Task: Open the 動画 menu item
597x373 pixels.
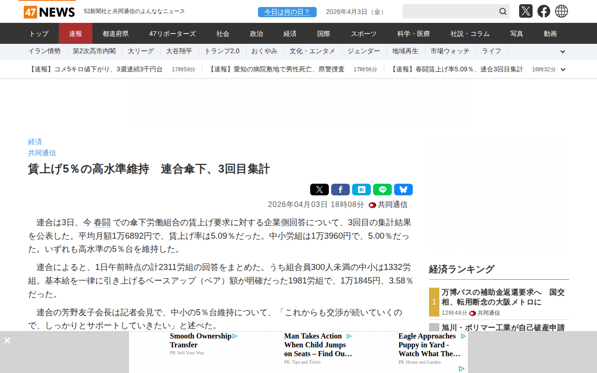Action: (x=550, y=34)
